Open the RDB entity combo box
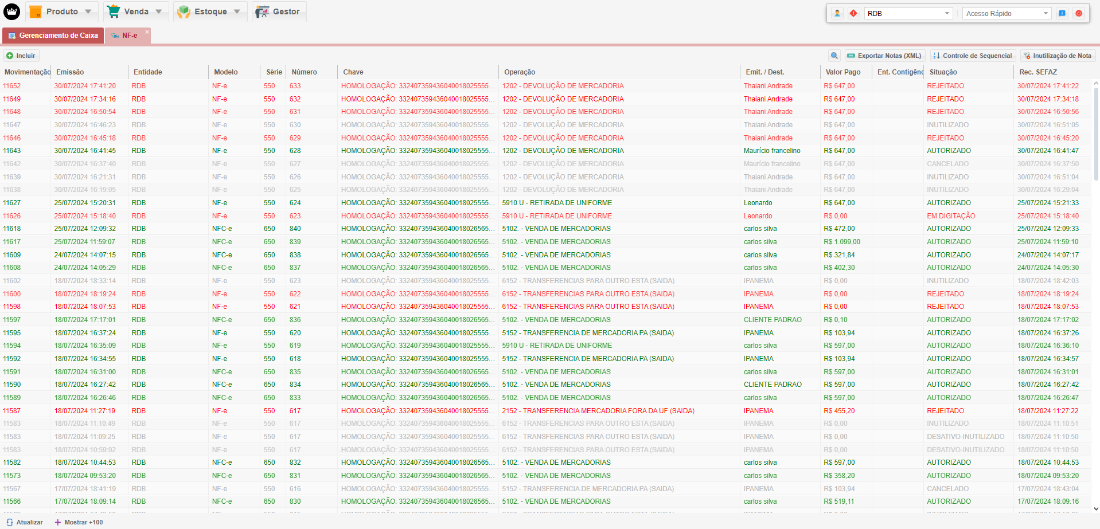This screenshot has height=529, width=1100. [908, 13]
